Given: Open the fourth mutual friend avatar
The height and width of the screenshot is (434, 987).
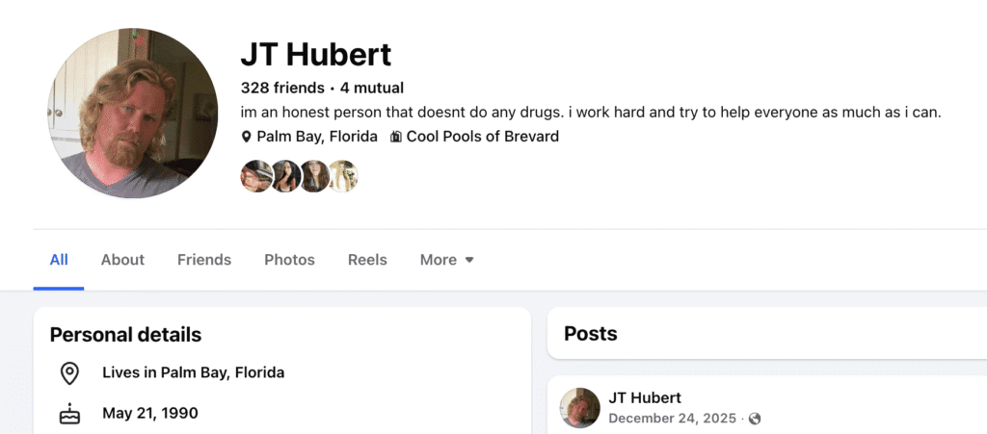Looking at the screenshot, I should click(343, 176).
